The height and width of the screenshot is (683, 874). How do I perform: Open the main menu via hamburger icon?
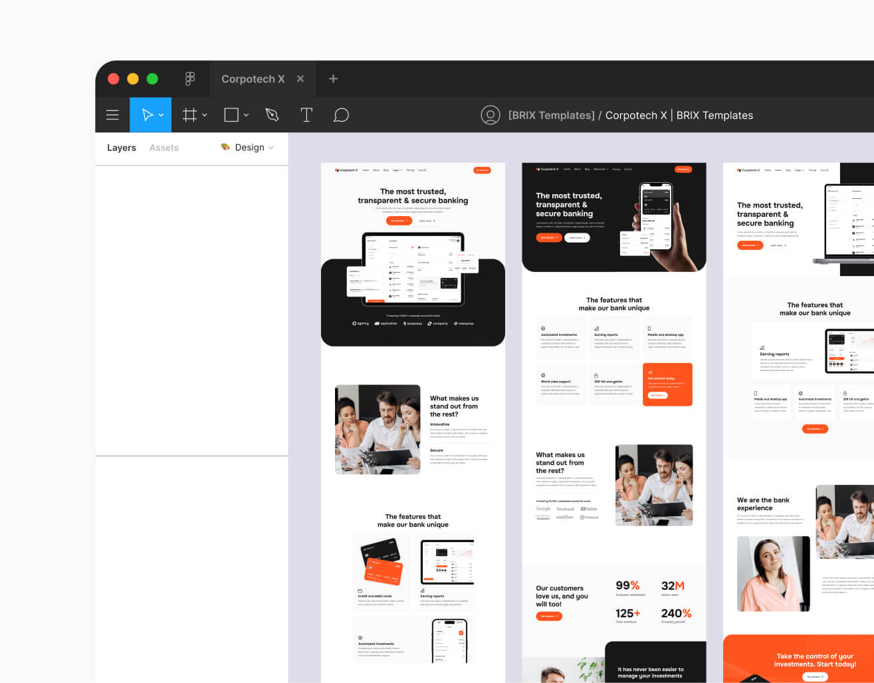(x=112, y=114)
